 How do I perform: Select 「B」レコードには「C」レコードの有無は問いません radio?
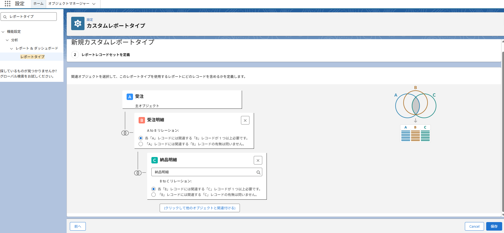154,195
